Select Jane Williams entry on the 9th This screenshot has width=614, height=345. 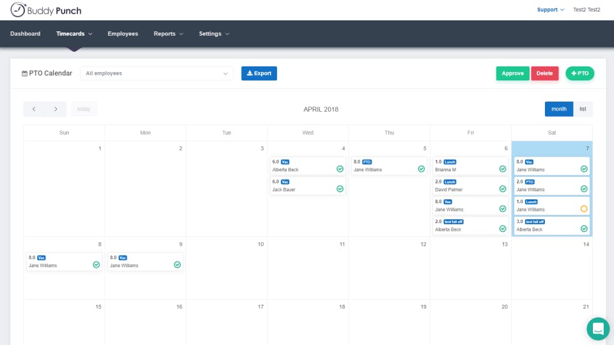tap(145, 262)
